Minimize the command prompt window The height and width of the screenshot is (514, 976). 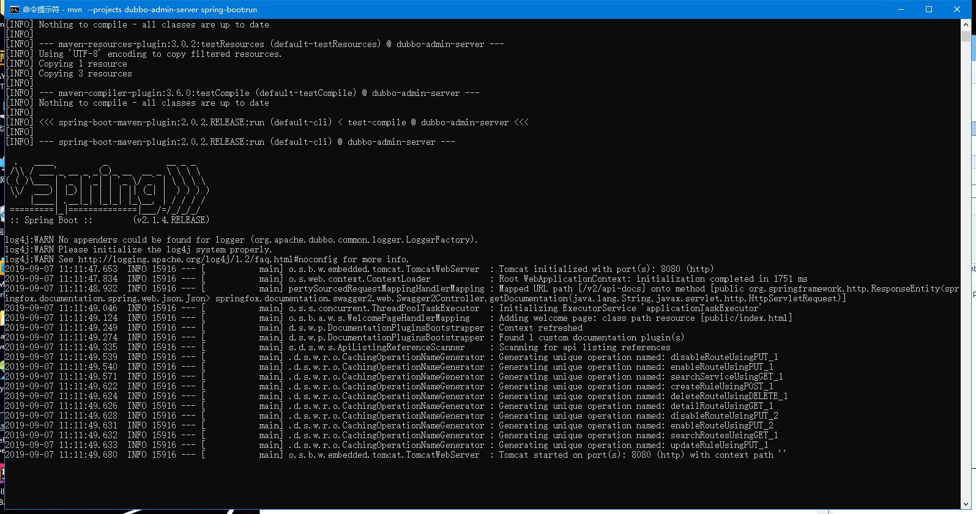[901, 9]
